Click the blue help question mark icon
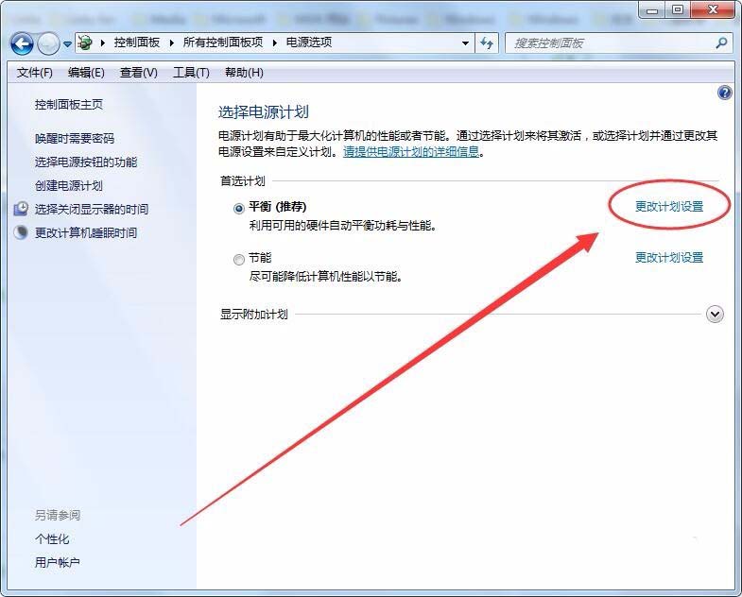 pyautogui.click(x=725, y=93)
